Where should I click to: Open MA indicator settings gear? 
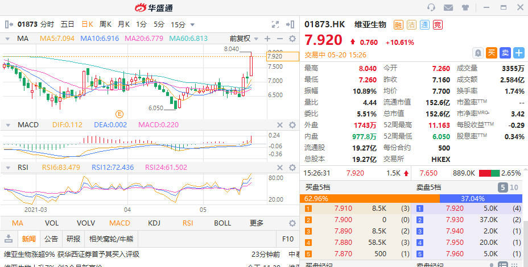292,39
